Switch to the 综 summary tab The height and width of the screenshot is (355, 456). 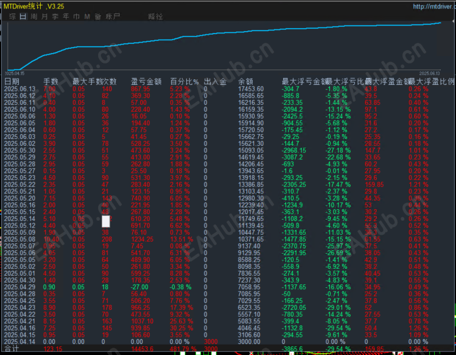pyautogui.click(x=12, y=16)
